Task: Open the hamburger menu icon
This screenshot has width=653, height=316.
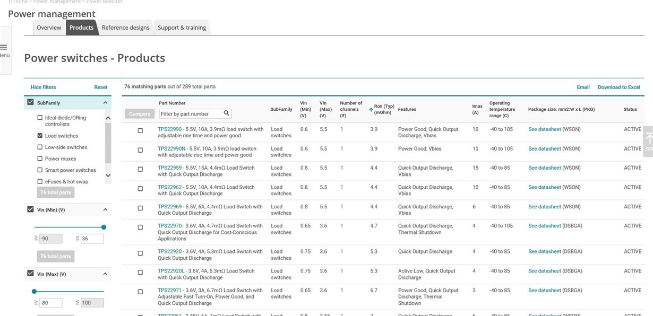Action: coord(3,47)
